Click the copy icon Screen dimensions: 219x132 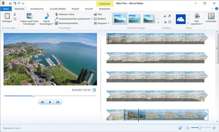point(15,19)
